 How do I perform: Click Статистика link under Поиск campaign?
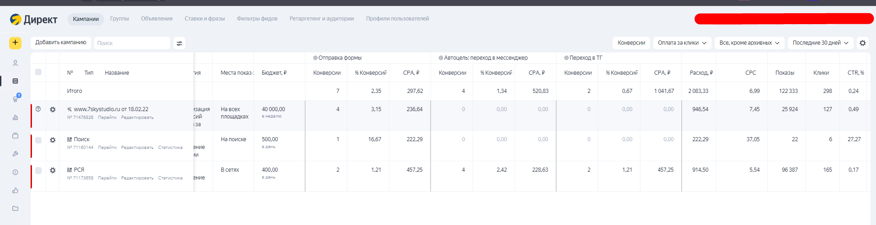[x=170, y=148]
